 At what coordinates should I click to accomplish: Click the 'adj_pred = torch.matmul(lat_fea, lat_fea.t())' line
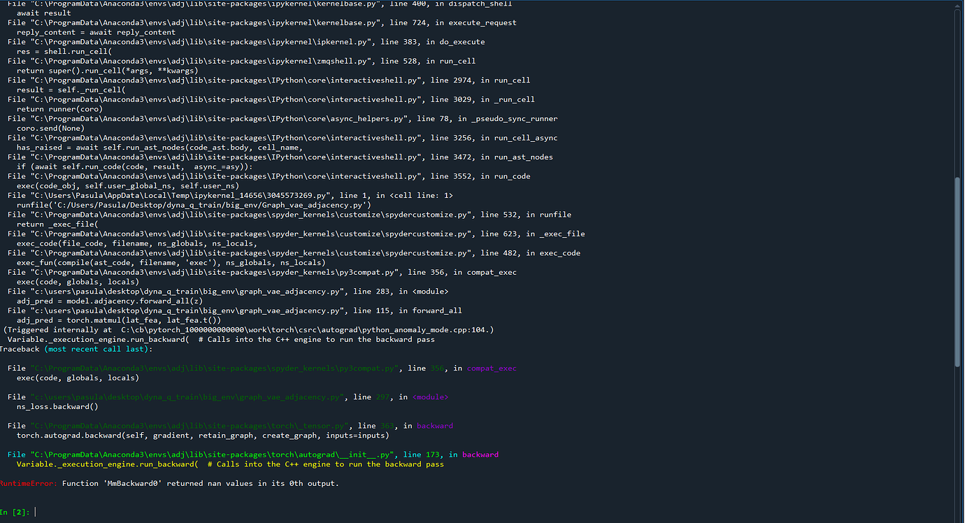pos(119,320)
